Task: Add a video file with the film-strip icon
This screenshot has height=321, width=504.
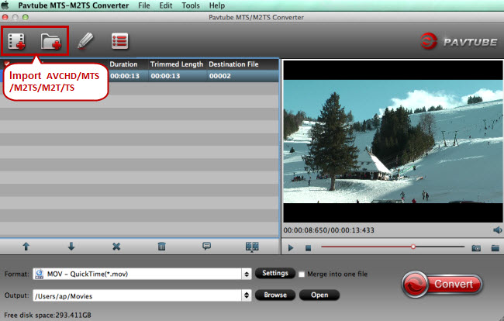Action: pos(16,41)
